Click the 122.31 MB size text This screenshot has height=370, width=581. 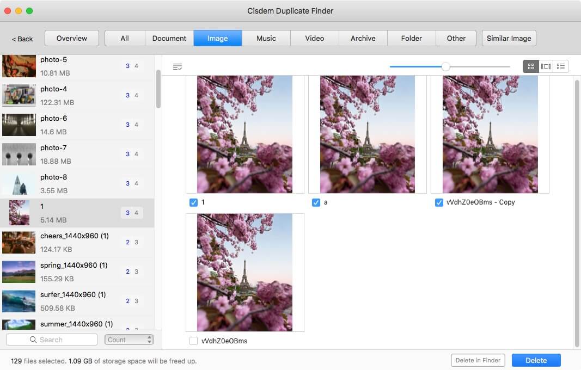(57, 103)
